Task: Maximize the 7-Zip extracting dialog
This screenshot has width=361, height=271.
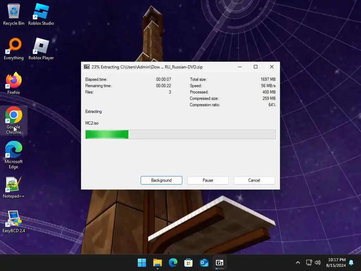Action: 256,67
